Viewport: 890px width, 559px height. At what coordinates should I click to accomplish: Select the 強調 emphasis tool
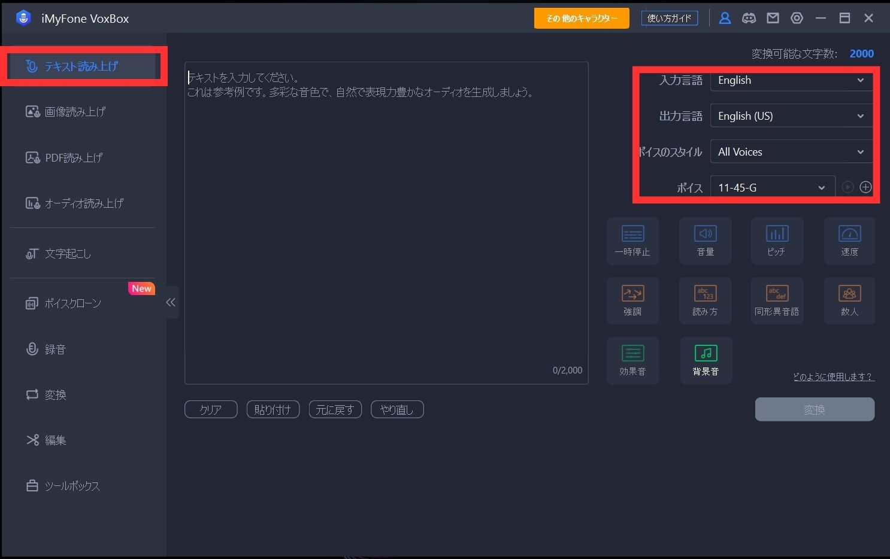pos(632,300)
